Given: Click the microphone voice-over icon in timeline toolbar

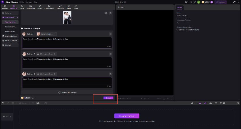Looking at the screenshot, I should (x=192, y=103).
